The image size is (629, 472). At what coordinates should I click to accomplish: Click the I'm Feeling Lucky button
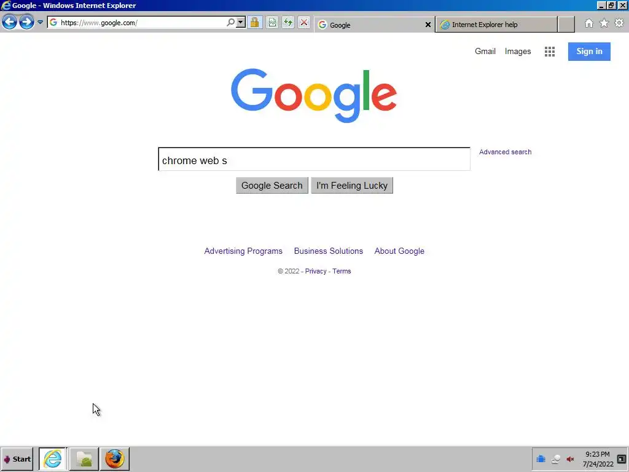point(352,186)
